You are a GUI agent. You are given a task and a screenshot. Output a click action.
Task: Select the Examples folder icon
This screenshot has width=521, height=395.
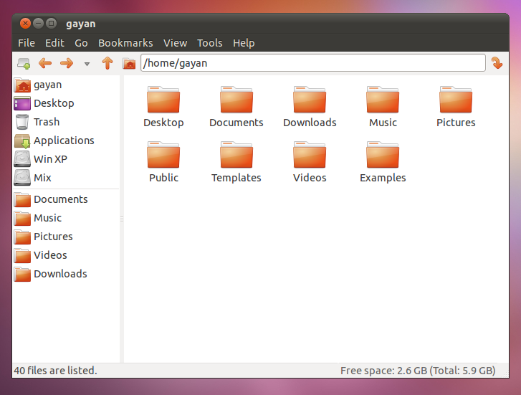pos(383,156)
